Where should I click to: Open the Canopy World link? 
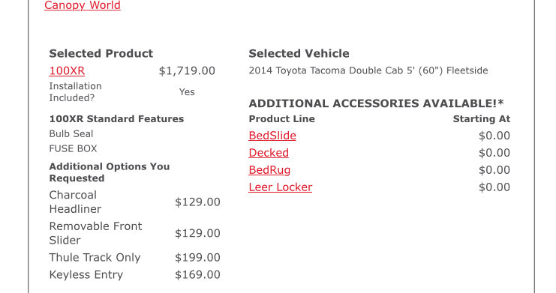pos(83,5)
